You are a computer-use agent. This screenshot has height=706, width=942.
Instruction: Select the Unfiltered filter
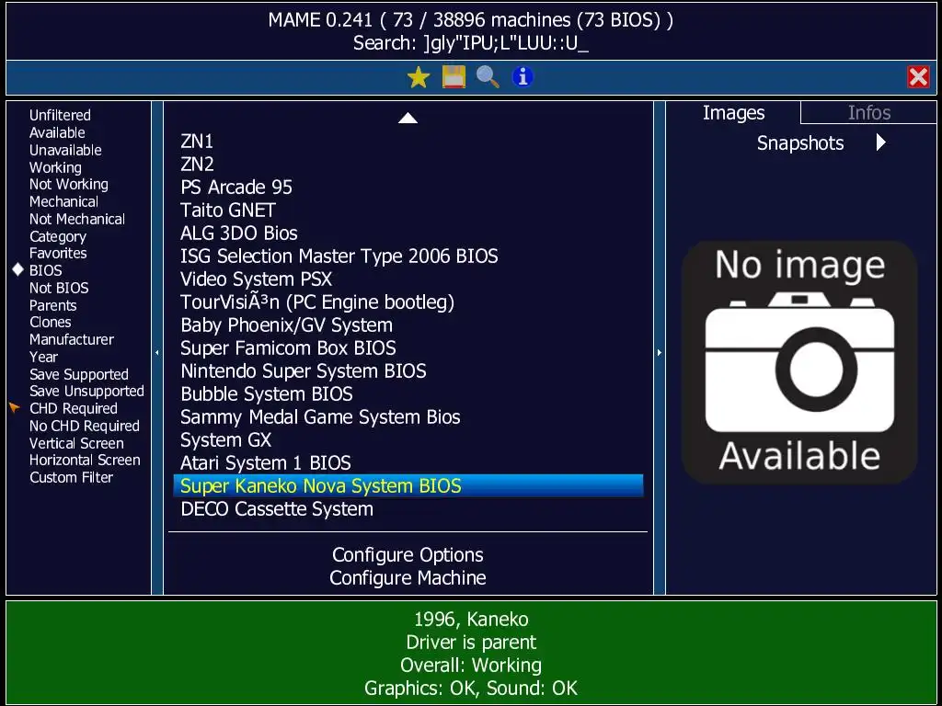tap(60, 115)
